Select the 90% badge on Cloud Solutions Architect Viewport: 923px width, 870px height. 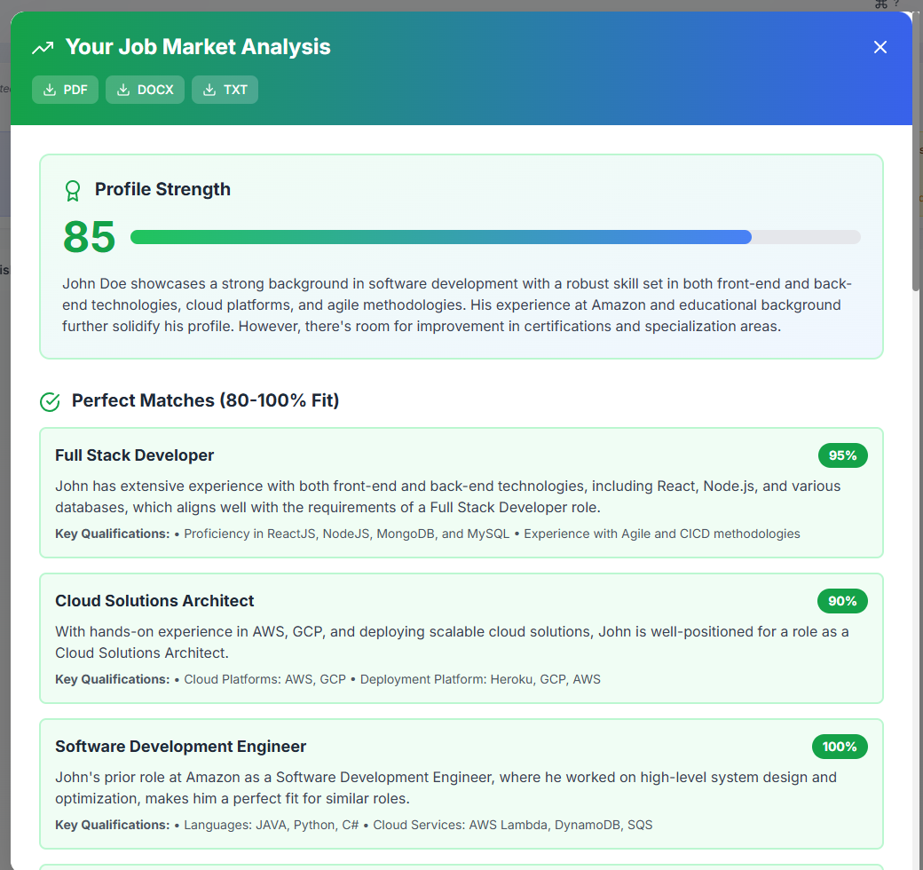point(841,601)
